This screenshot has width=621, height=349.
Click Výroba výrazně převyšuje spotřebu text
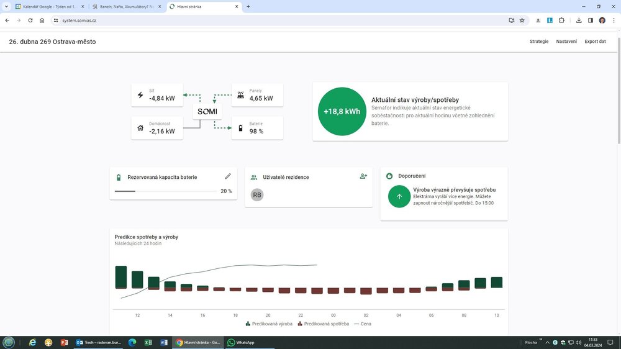coord(455,190)
